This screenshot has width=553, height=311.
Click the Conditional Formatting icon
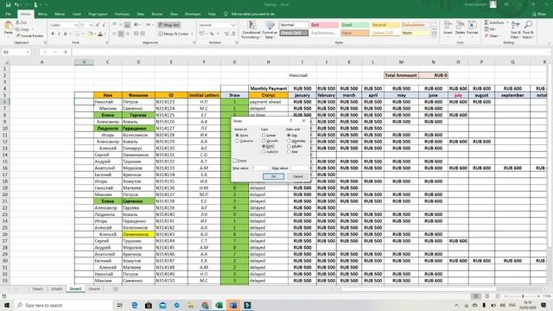pos(251,25)
